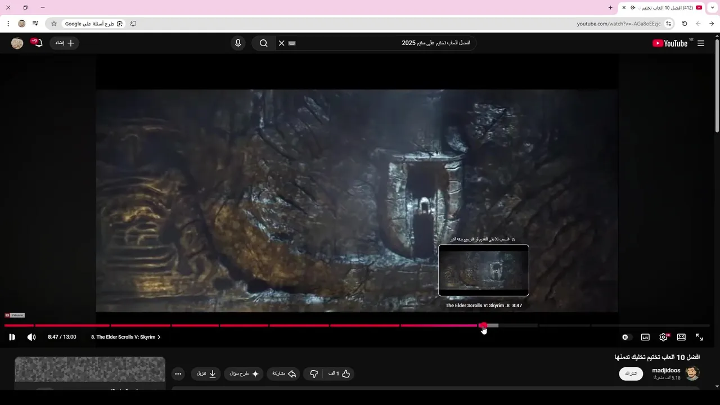Image resolution: width=720 pixels, height=405 pixels.
Task: Jump to the last chapter segment of progress bar
Action: tap(650, 325)
